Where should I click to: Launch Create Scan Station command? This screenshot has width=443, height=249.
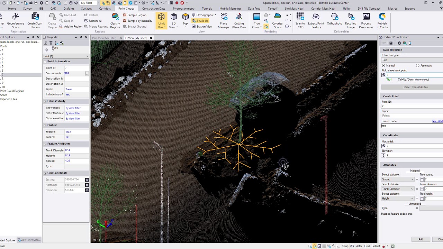click(35, 21)
